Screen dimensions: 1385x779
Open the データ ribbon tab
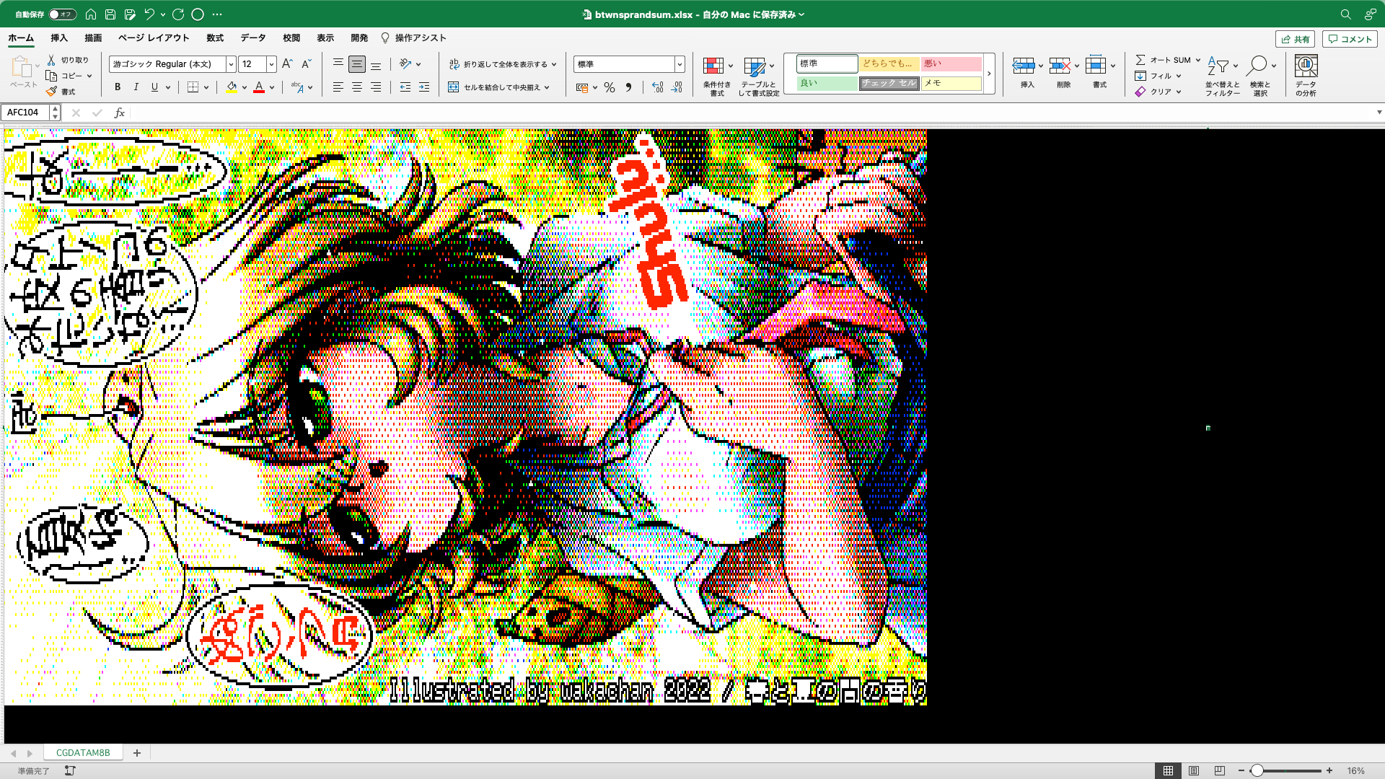click(x=253, y=38)
